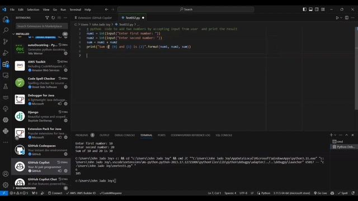The height and width of the screenshot is (201, 358).
Task: Open run options dropdown beside play button
Action: click(341, 18)
